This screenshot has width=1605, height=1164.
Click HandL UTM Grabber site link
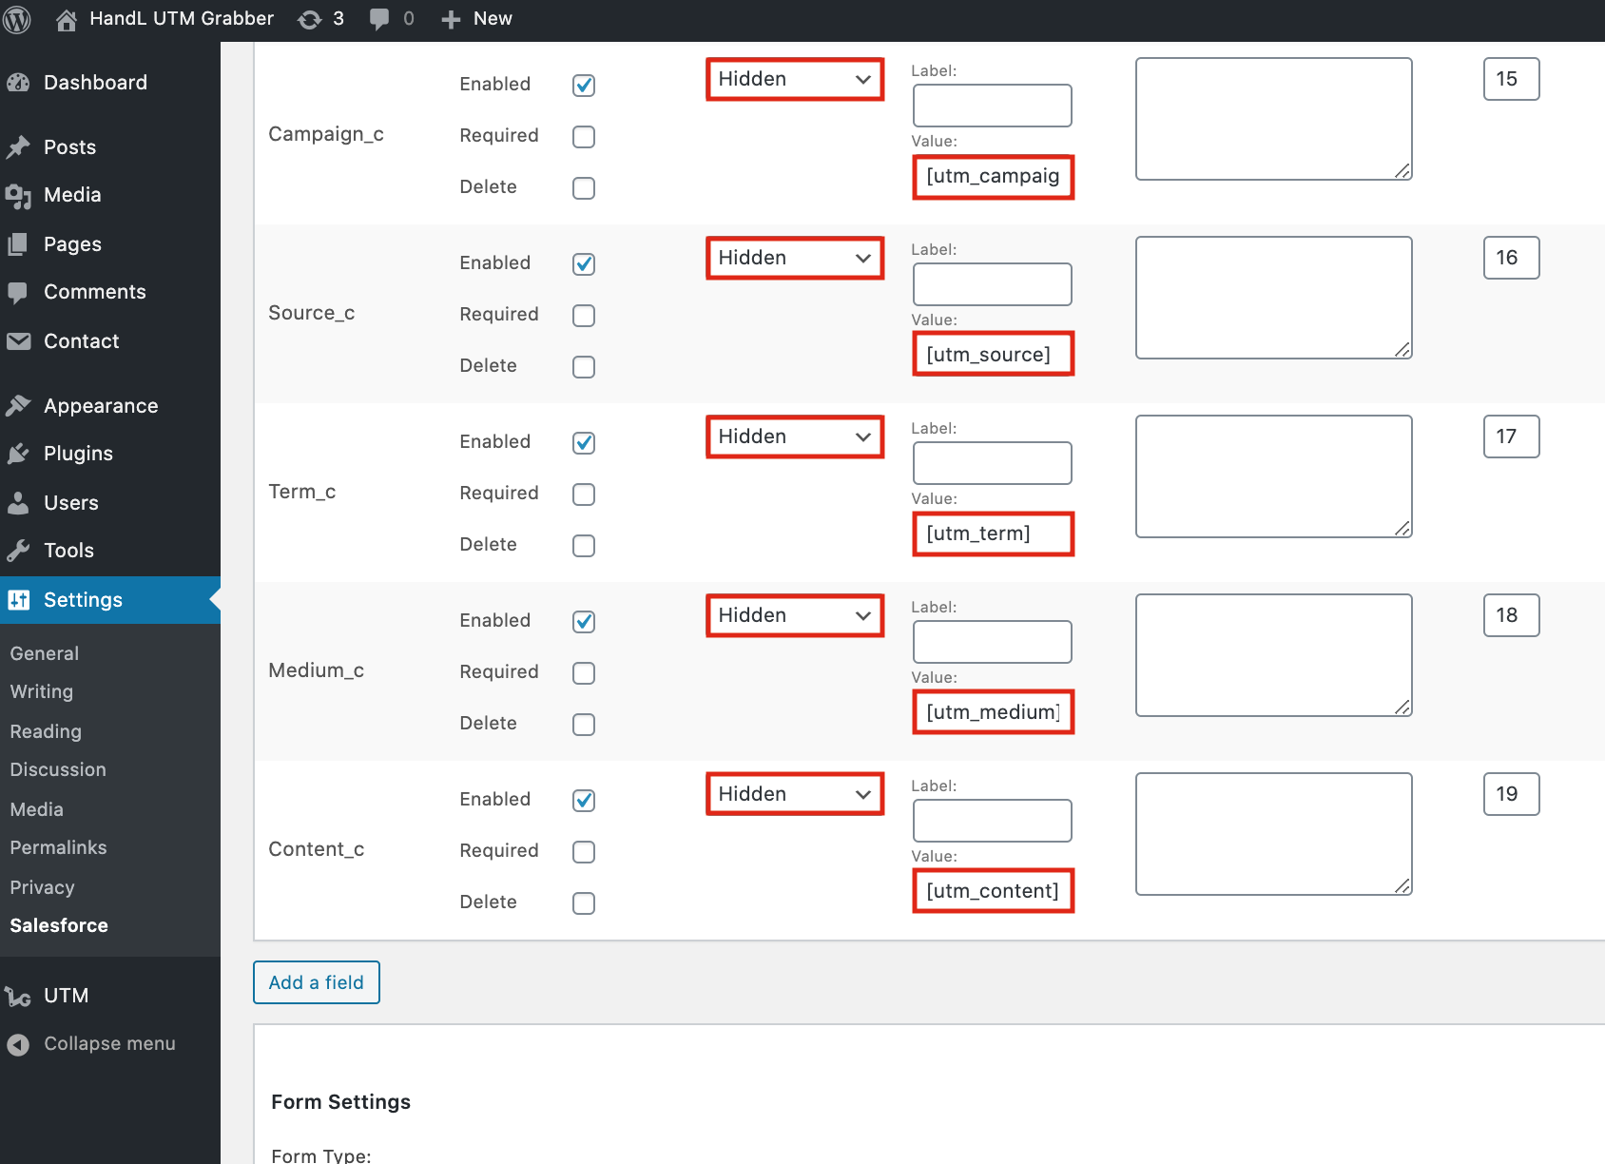(181, 19)
